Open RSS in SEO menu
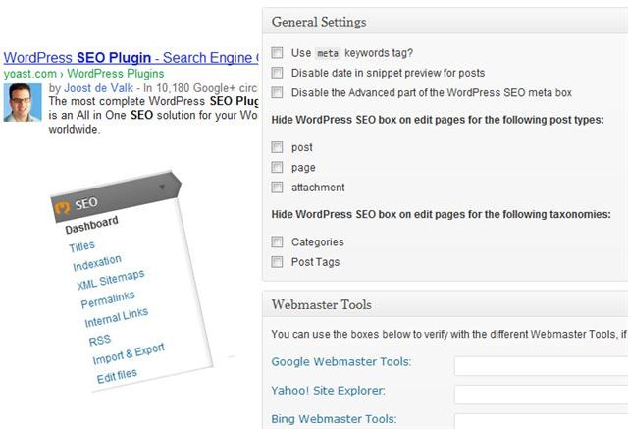This screenshot has height=429, width=628. (100, 341)
